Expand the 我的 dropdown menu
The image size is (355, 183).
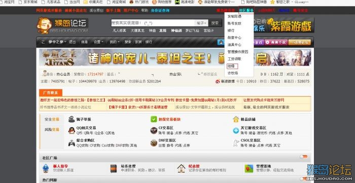(x=114, y=42)
